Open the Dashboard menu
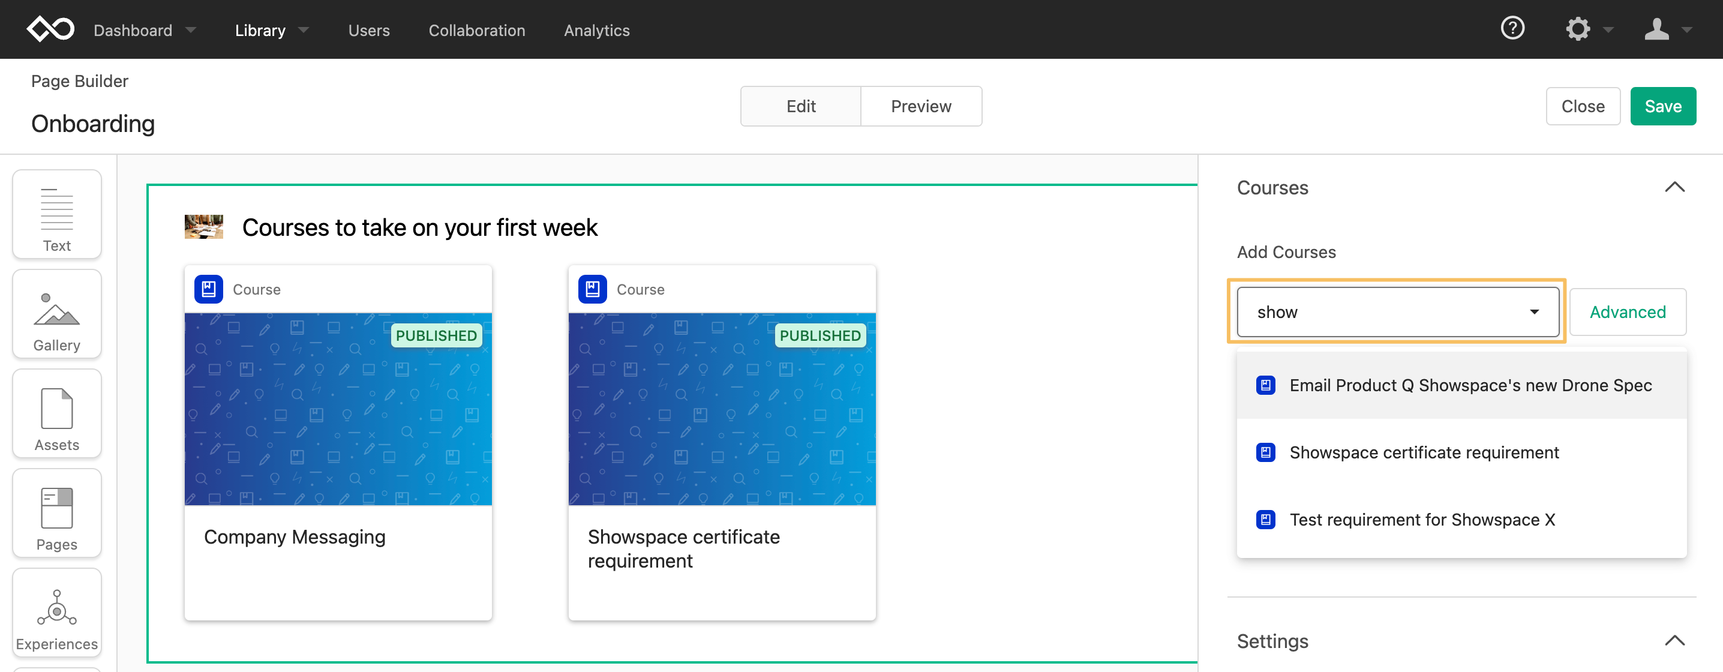The image size is (1723, 672). click(133, 30)
